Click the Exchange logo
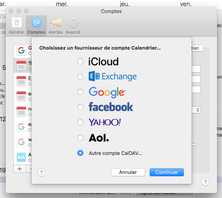Image resolution: width=222 pixels, height=198 pixels. [x=113, y=76]
